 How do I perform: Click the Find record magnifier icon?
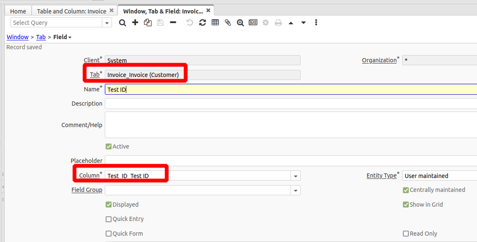coord(123,23)
